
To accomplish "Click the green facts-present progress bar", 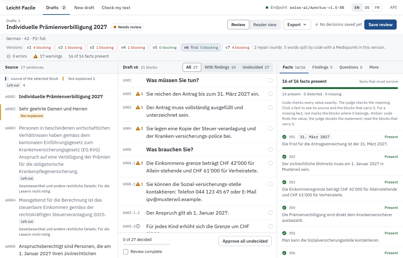I will (340, 88).
